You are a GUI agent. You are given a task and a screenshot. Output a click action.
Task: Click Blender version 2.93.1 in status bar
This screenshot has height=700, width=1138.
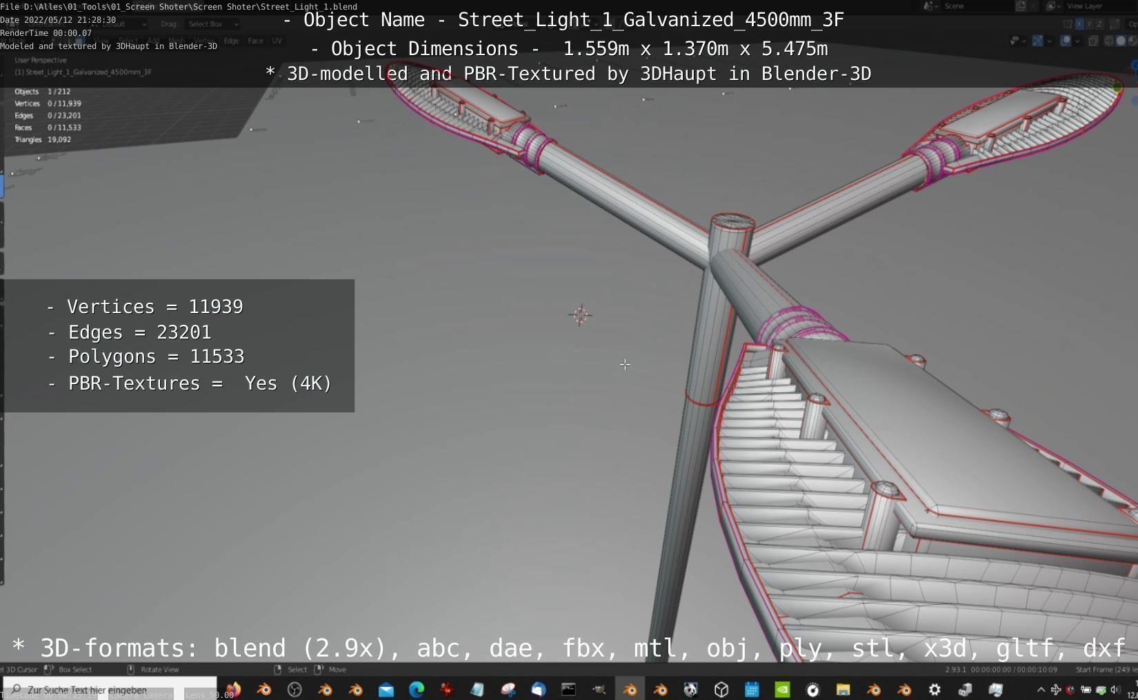[955, 670]
